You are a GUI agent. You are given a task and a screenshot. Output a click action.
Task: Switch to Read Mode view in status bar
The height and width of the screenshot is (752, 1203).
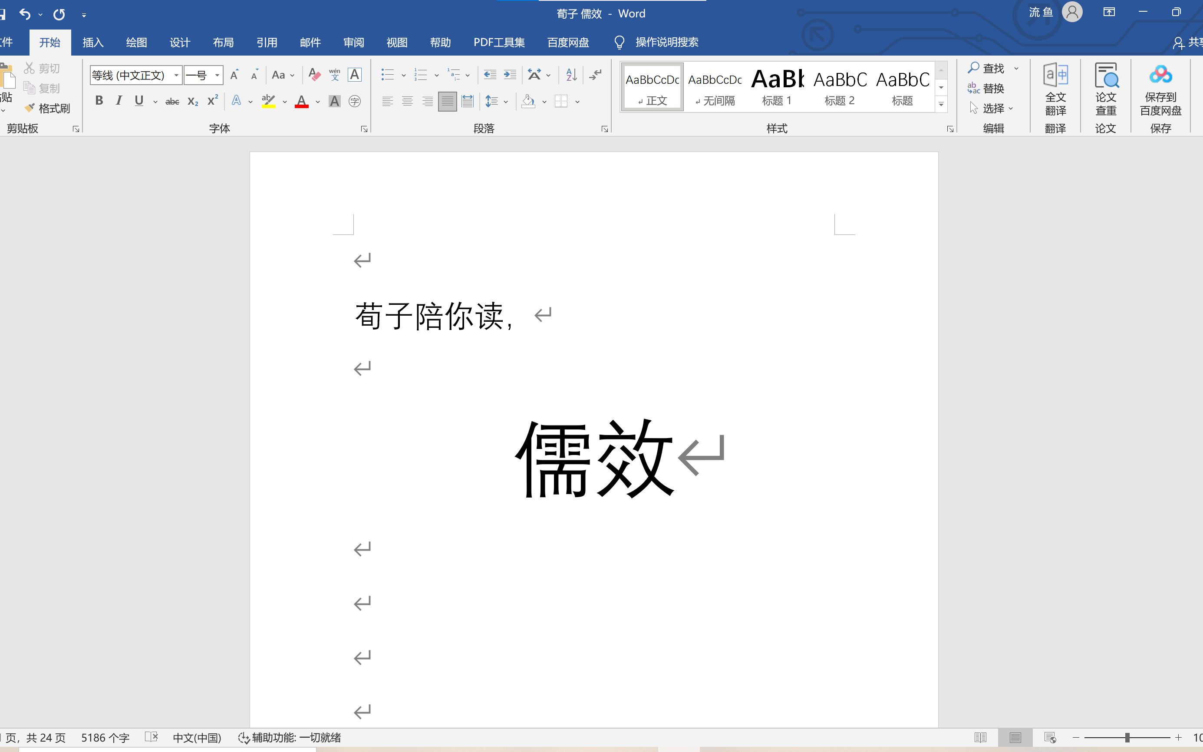tap(980, 738)
